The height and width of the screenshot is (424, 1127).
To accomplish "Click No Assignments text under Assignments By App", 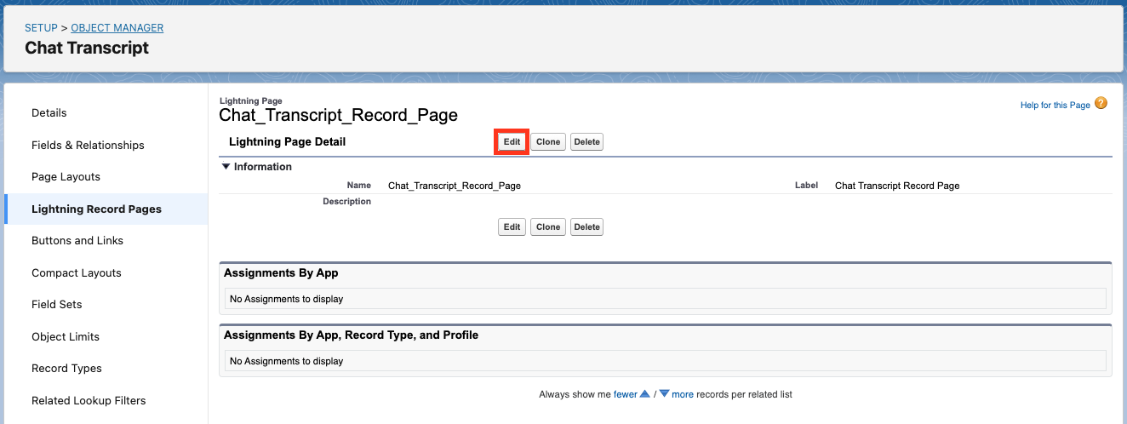I will click(x=286, y=299).
